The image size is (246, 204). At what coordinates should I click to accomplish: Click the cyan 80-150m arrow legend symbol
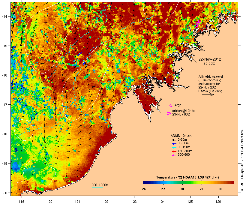(x=174, y=148)
